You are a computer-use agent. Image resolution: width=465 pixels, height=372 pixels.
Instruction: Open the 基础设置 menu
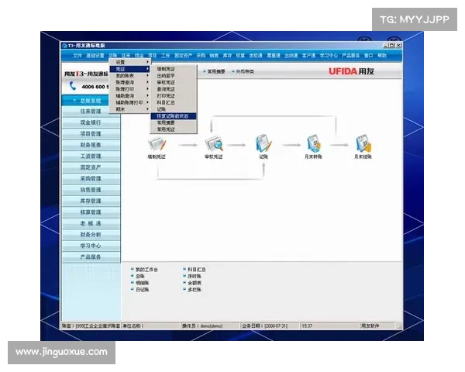[95, 56]
